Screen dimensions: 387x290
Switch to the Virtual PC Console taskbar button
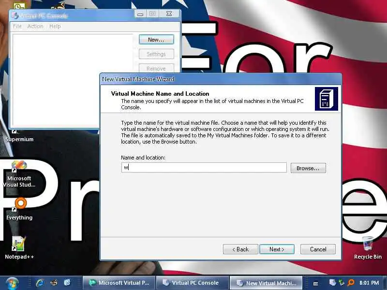[192, 283]
